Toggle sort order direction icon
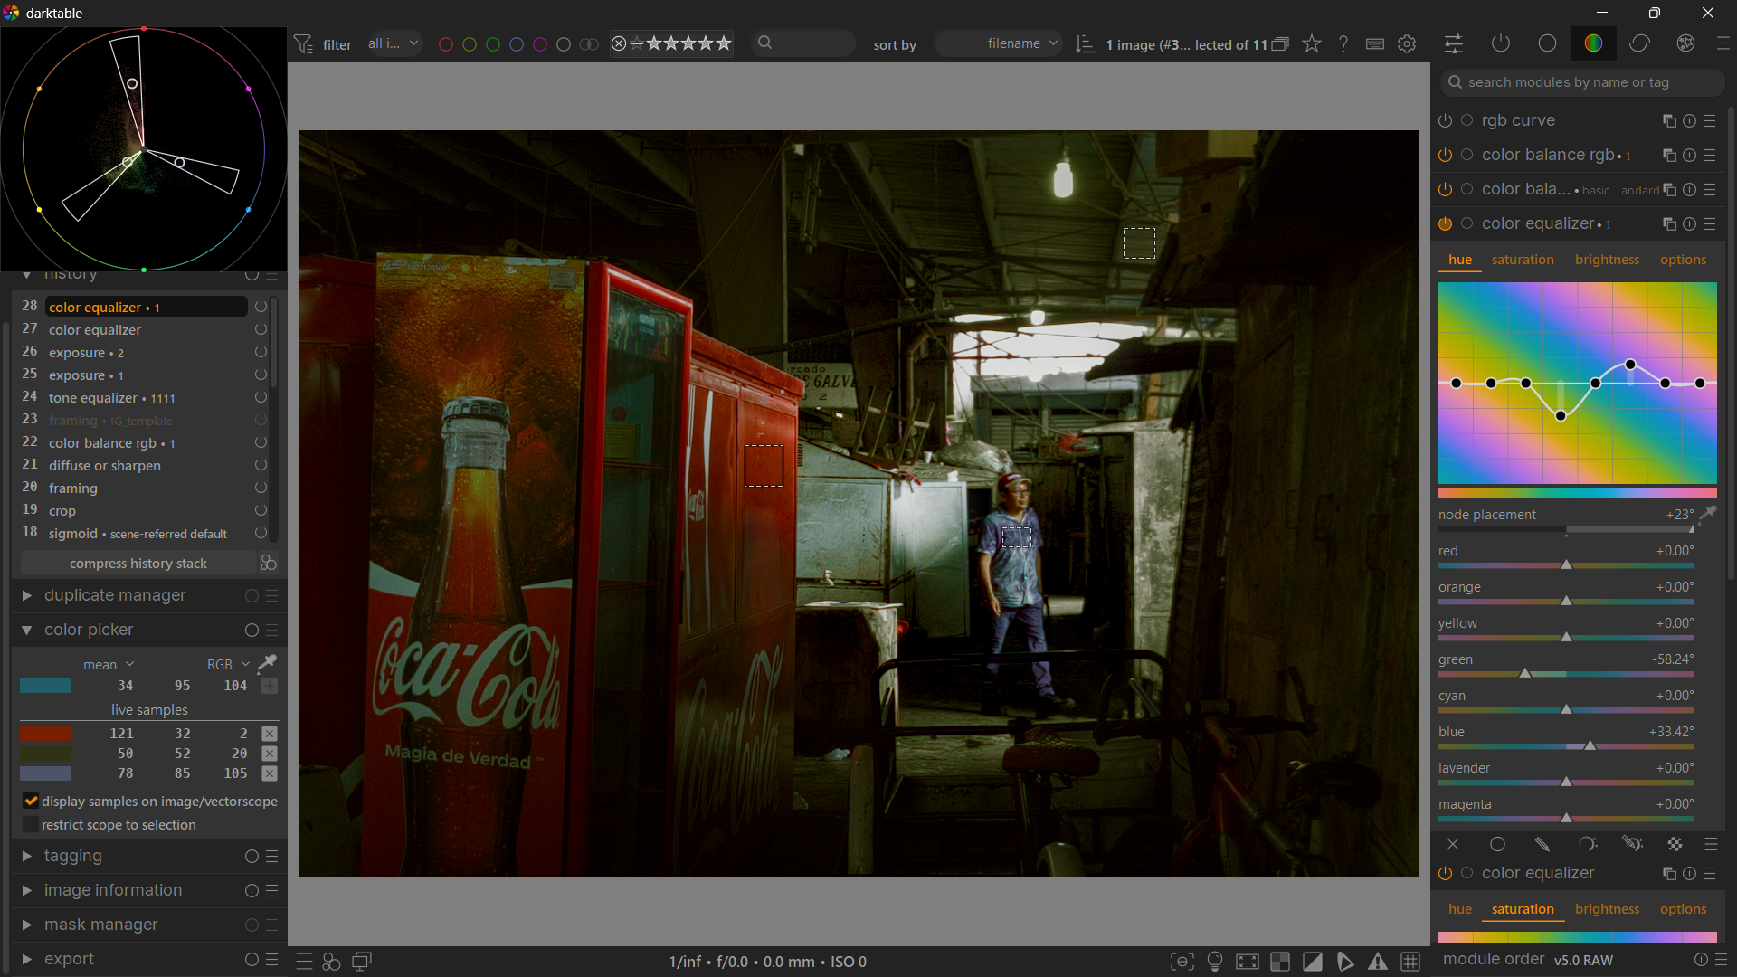The height and width of the screenshot is (977, 1737). pos(1085,43)
